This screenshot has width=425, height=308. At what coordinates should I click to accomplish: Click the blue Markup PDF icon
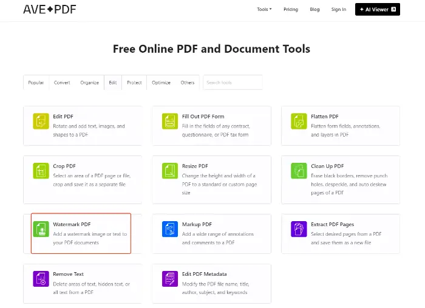170,229
